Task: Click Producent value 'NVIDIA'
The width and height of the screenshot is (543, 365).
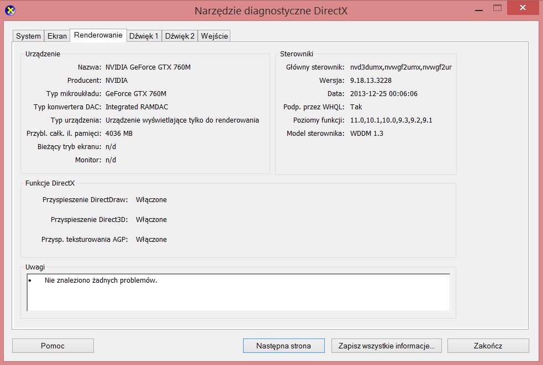Action: coord(117,80)
